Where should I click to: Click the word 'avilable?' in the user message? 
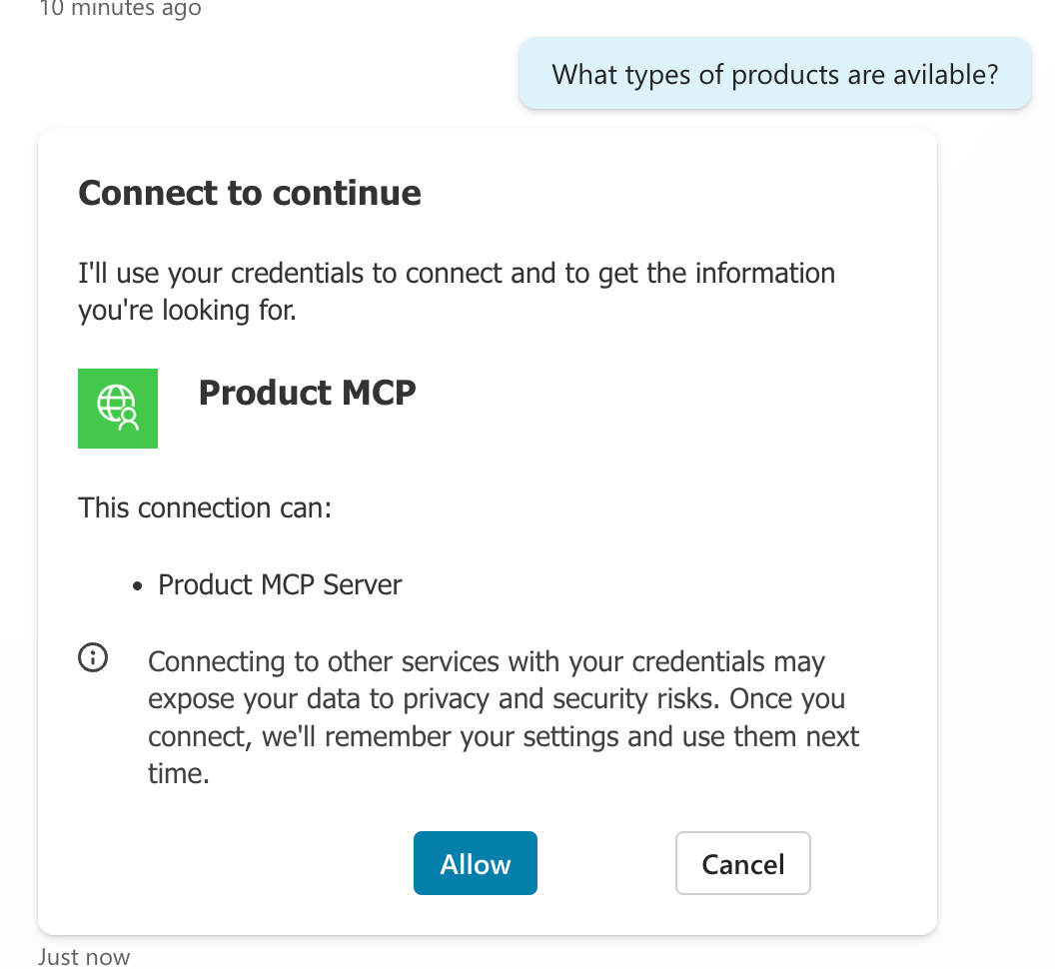[942, 74]
